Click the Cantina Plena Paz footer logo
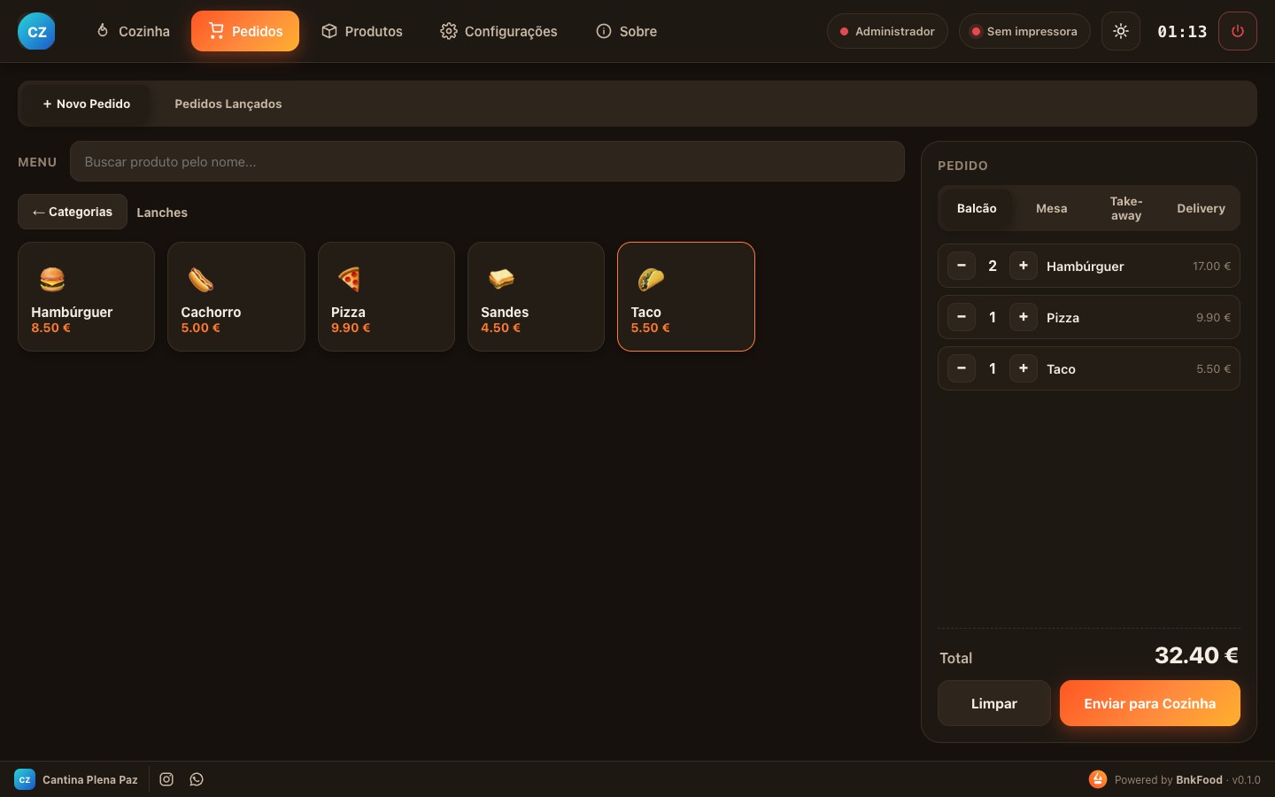 (x=25, y=779)
